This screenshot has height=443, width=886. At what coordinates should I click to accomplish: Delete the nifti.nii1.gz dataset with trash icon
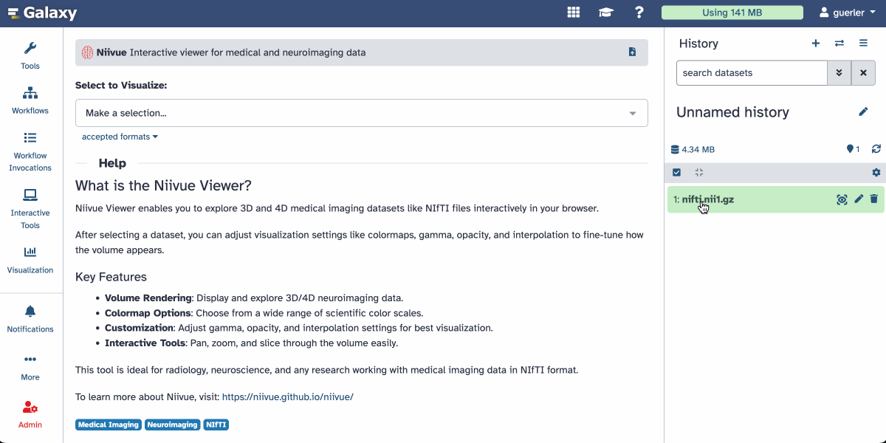pos(874,199)
